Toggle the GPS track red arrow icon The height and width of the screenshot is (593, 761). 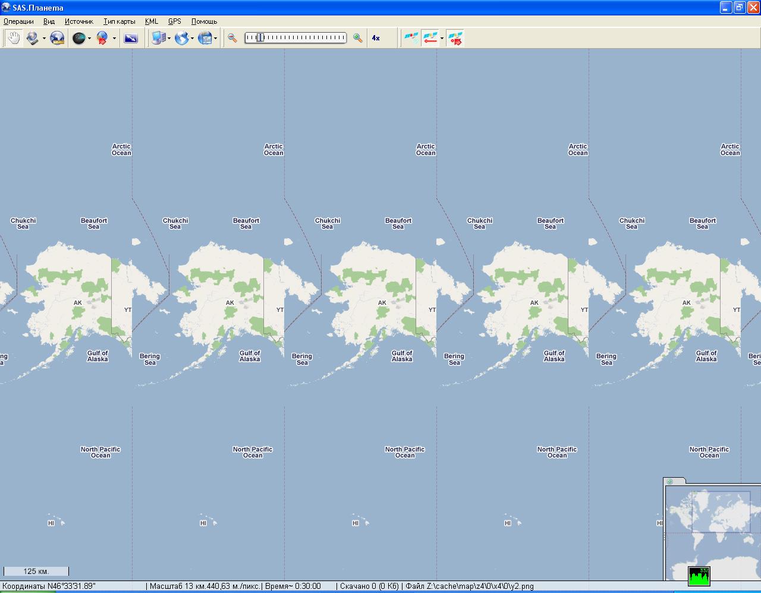click(430, 38)
